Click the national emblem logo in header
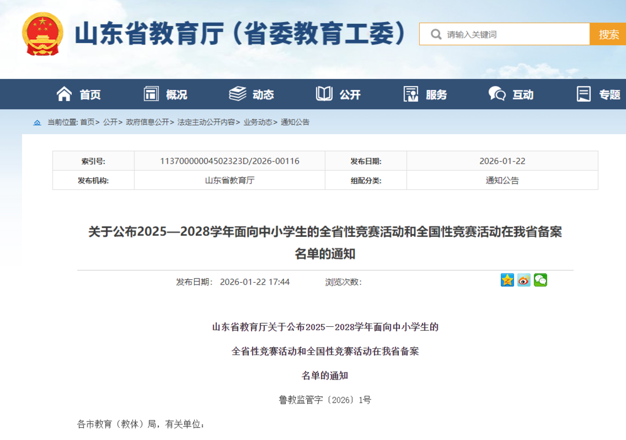The image size is (626, 440). pyautogui.click(x=42, y=34)
